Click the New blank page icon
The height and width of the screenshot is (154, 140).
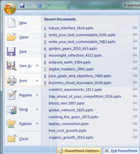click(11, 23)
